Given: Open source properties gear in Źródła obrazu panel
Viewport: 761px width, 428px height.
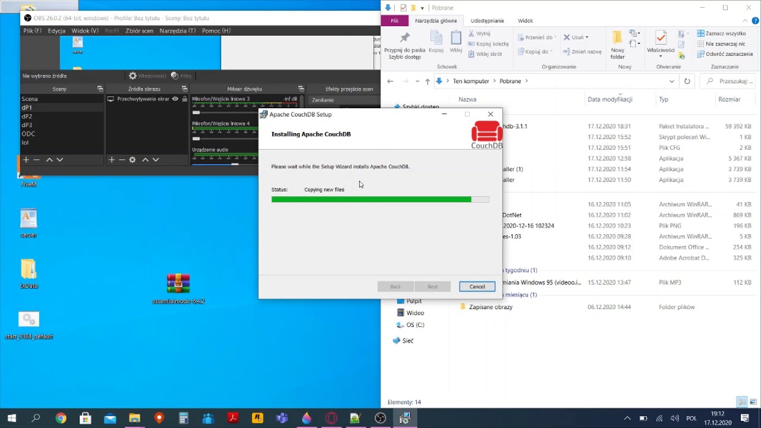Looking at the screenshot, I should pos(132,160).
